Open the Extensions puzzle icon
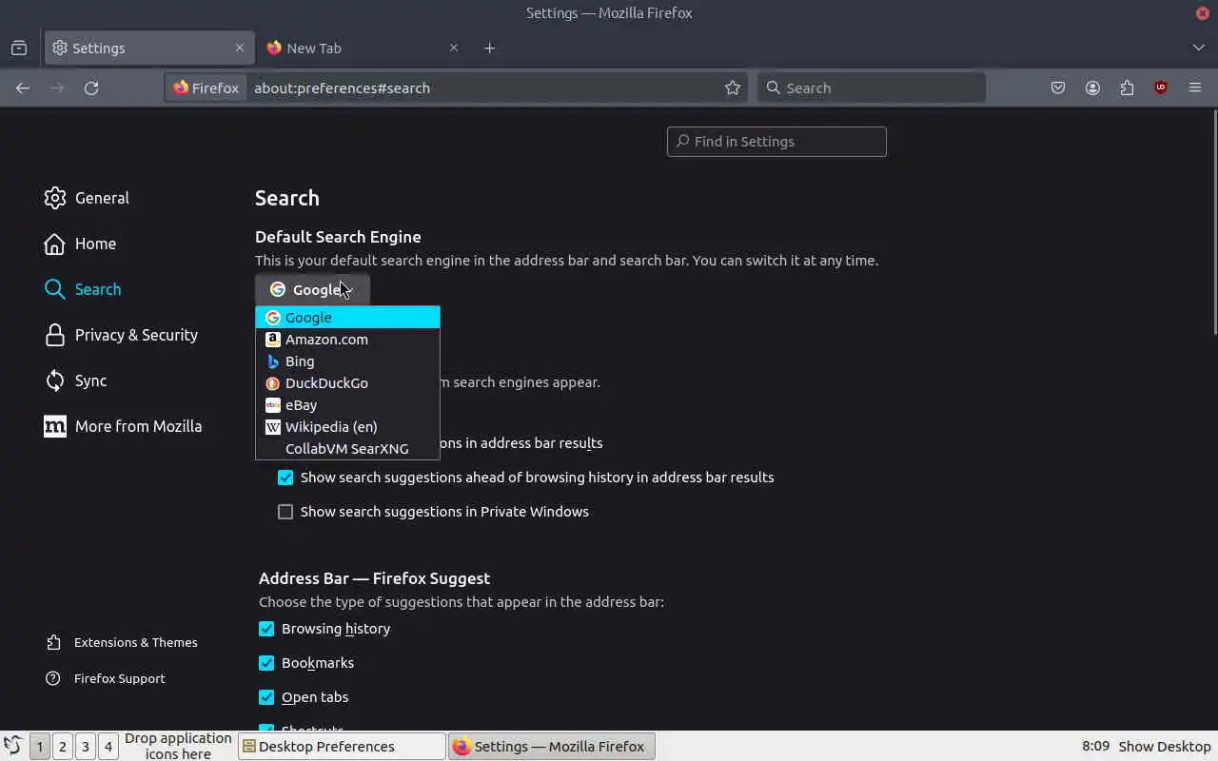Viewport: 1218px width, 761px height. coord(1127,88)
